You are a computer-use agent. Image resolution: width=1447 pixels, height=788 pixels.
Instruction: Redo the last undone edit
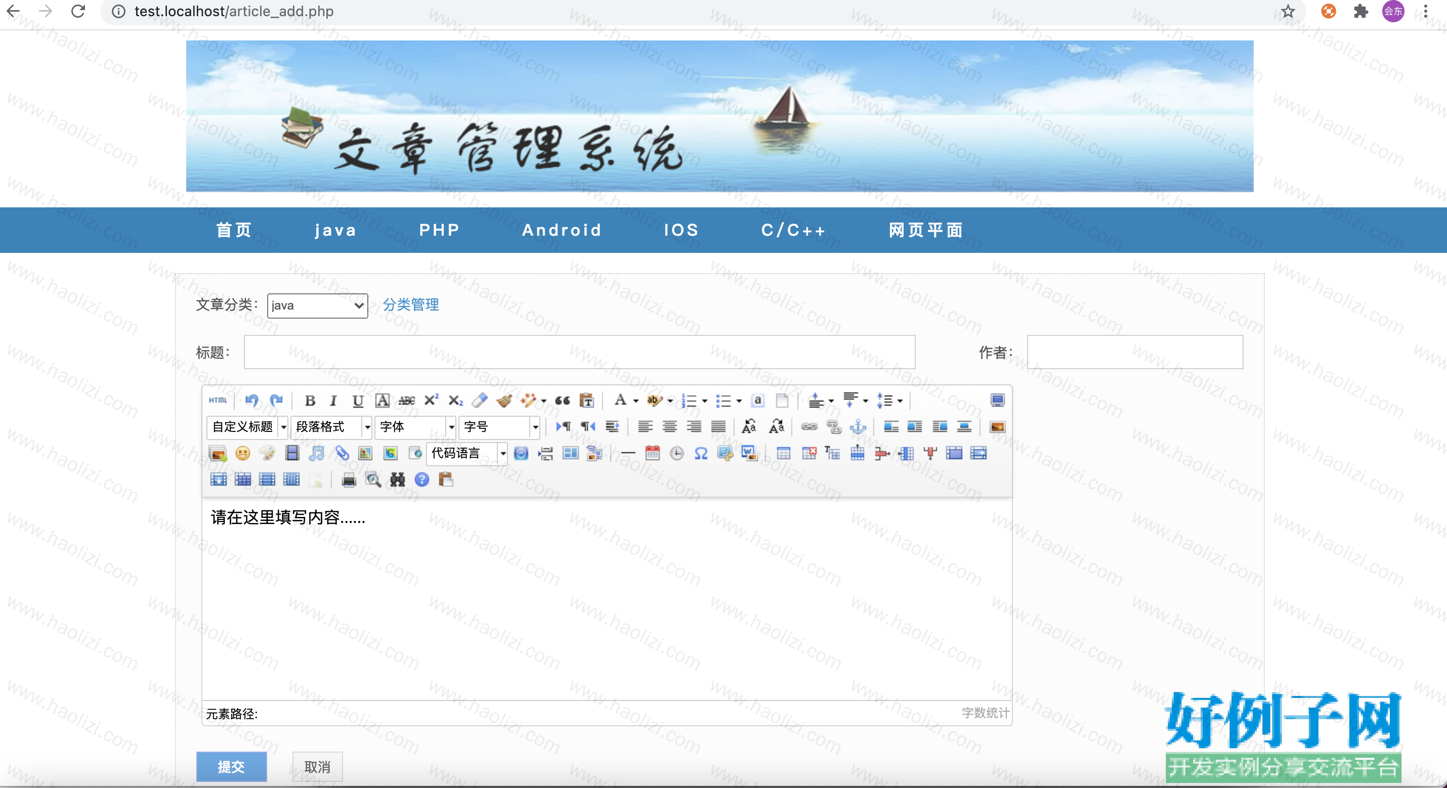tap(276, 401)
